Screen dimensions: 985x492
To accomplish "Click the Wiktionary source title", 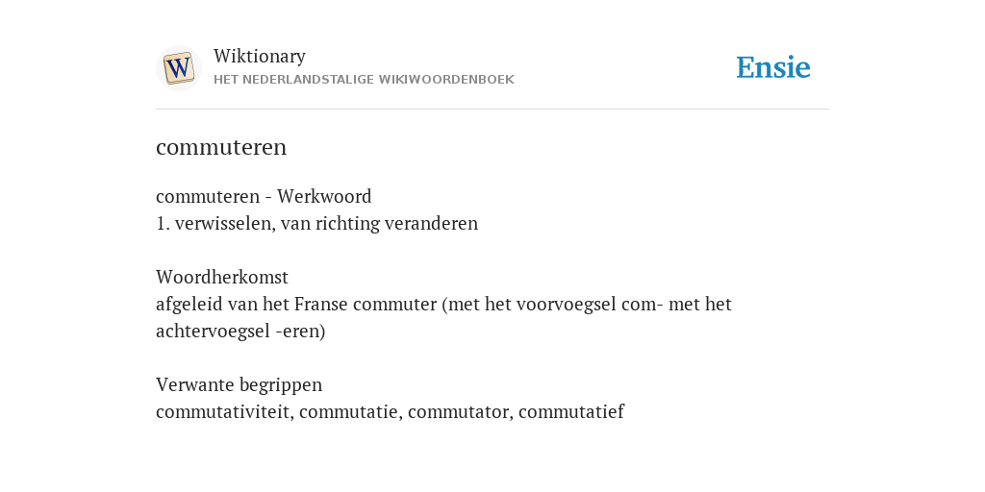I will click(x=260, y=57).
